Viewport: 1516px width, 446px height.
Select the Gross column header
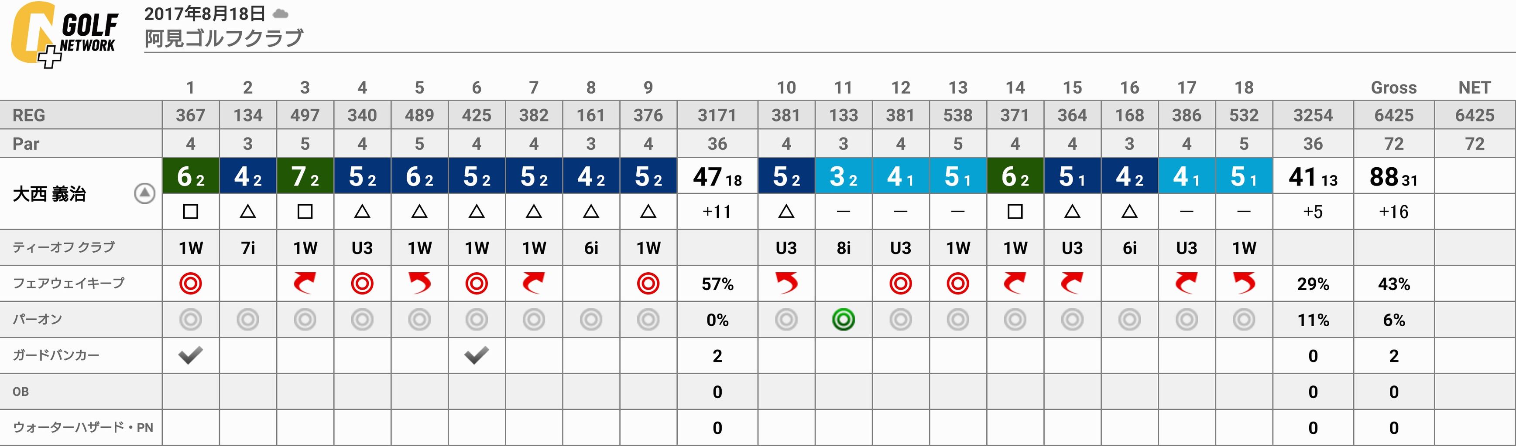click(1393, 88)
